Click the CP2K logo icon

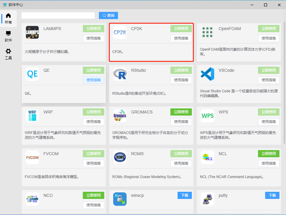(120, 32)
